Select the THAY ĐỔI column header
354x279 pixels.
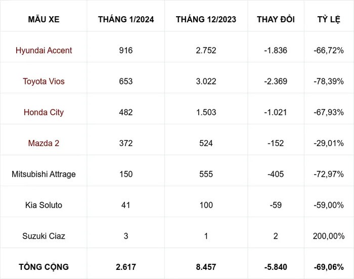276,20
